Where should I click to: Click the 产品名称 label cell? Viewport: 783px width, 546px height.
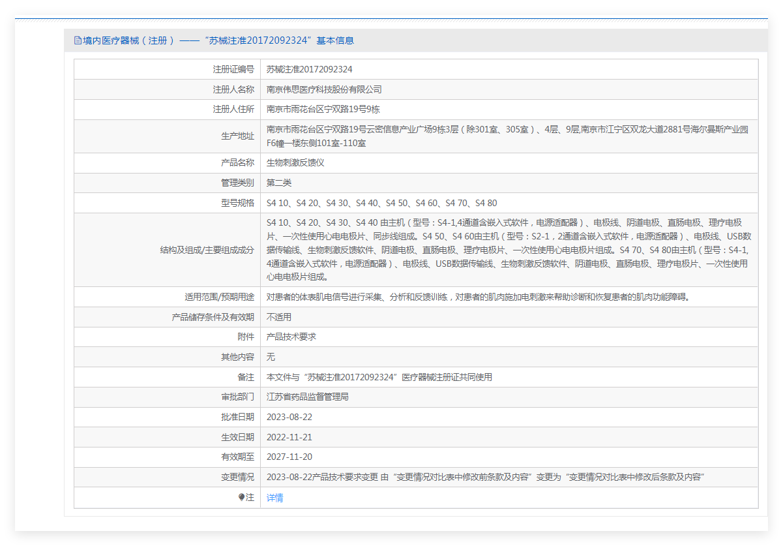pos(167,163)
